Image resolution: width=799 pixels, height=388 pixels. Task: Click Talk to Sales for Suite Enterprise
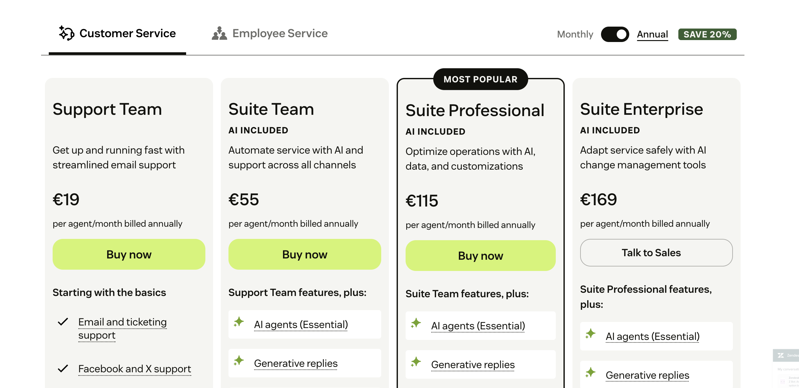tap(656, 253)
